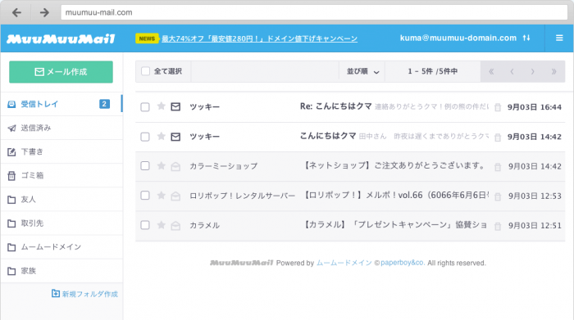Click the kuma@muumuu-domain.com account address
This screenshot has height=320, width=574.
tap(458, 38)
